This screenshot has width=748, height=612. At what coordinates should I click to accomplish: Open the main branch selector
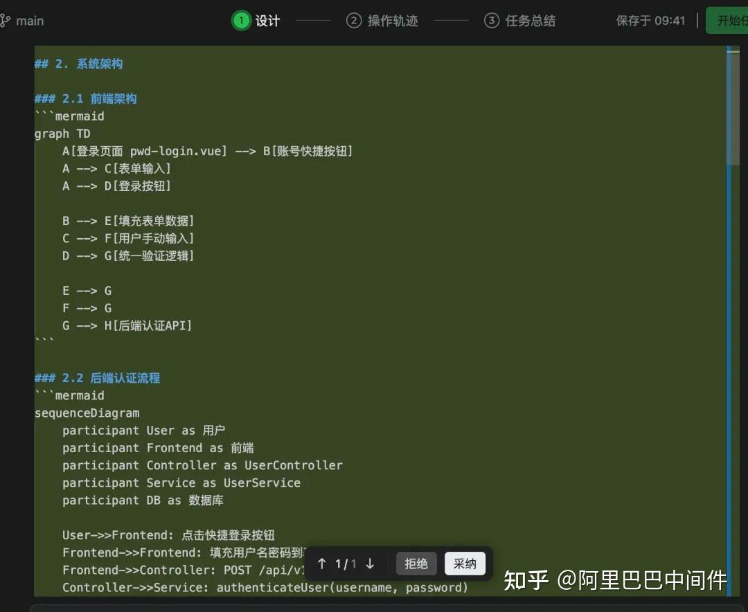[25, 20]
